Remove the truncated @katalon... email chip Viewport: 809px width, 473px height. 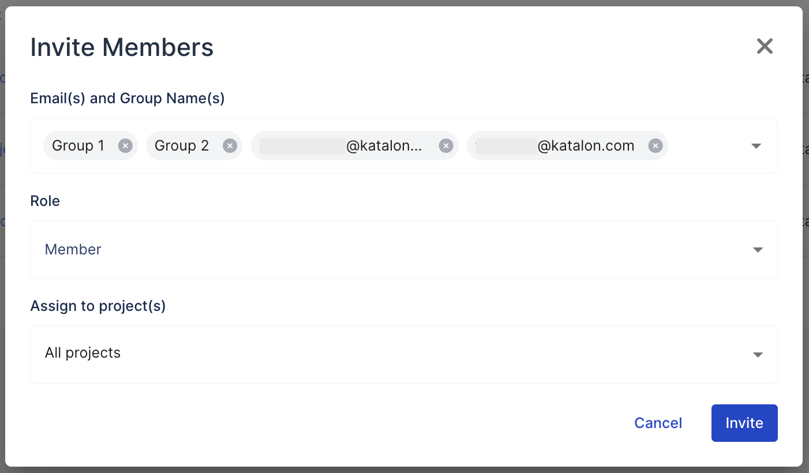(445, 146)
